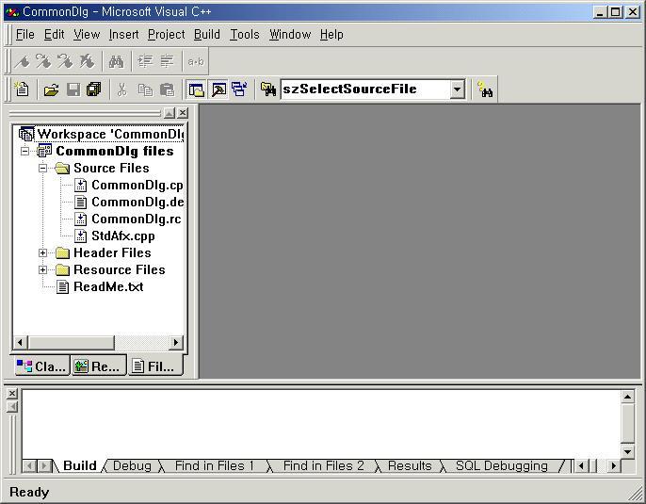
Task: Select the CommonDlg.rc file
Action: (x=136, y=219)
